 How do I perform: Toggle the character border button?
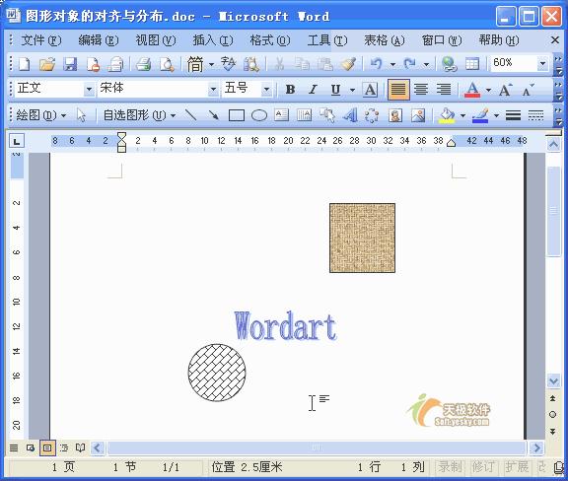[x=370, y=89]
